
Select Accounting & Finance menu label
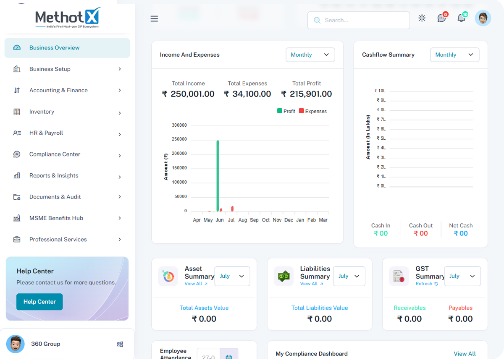pyautogui.click(x=58, y=90)
